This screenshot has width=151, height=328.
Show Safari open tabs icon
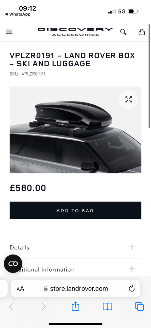pyautogui.click(x=139, y=307)
